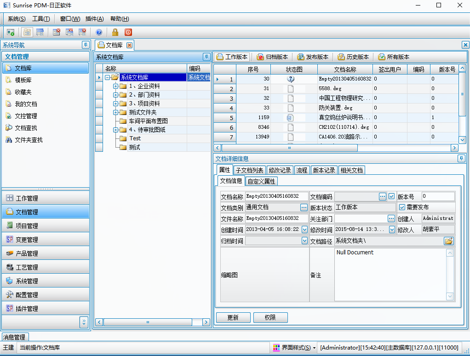470x356 pixels.
Task: Pin the 系统导航 panel
Action: 86,45
